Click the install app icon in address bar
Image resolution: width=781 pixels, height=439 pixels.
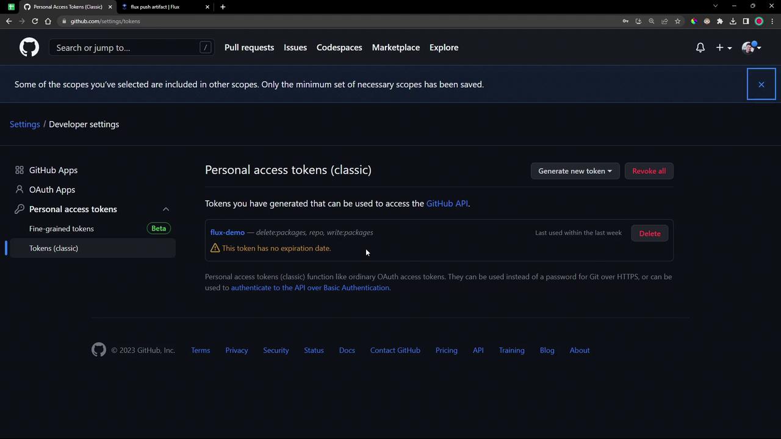pos(638,21)
